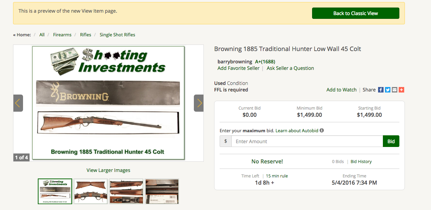Screen dimensions: 431x210
Task: Open the Rifles breadcrumb link
Action: pyautogui.click(x=86, y=35)
